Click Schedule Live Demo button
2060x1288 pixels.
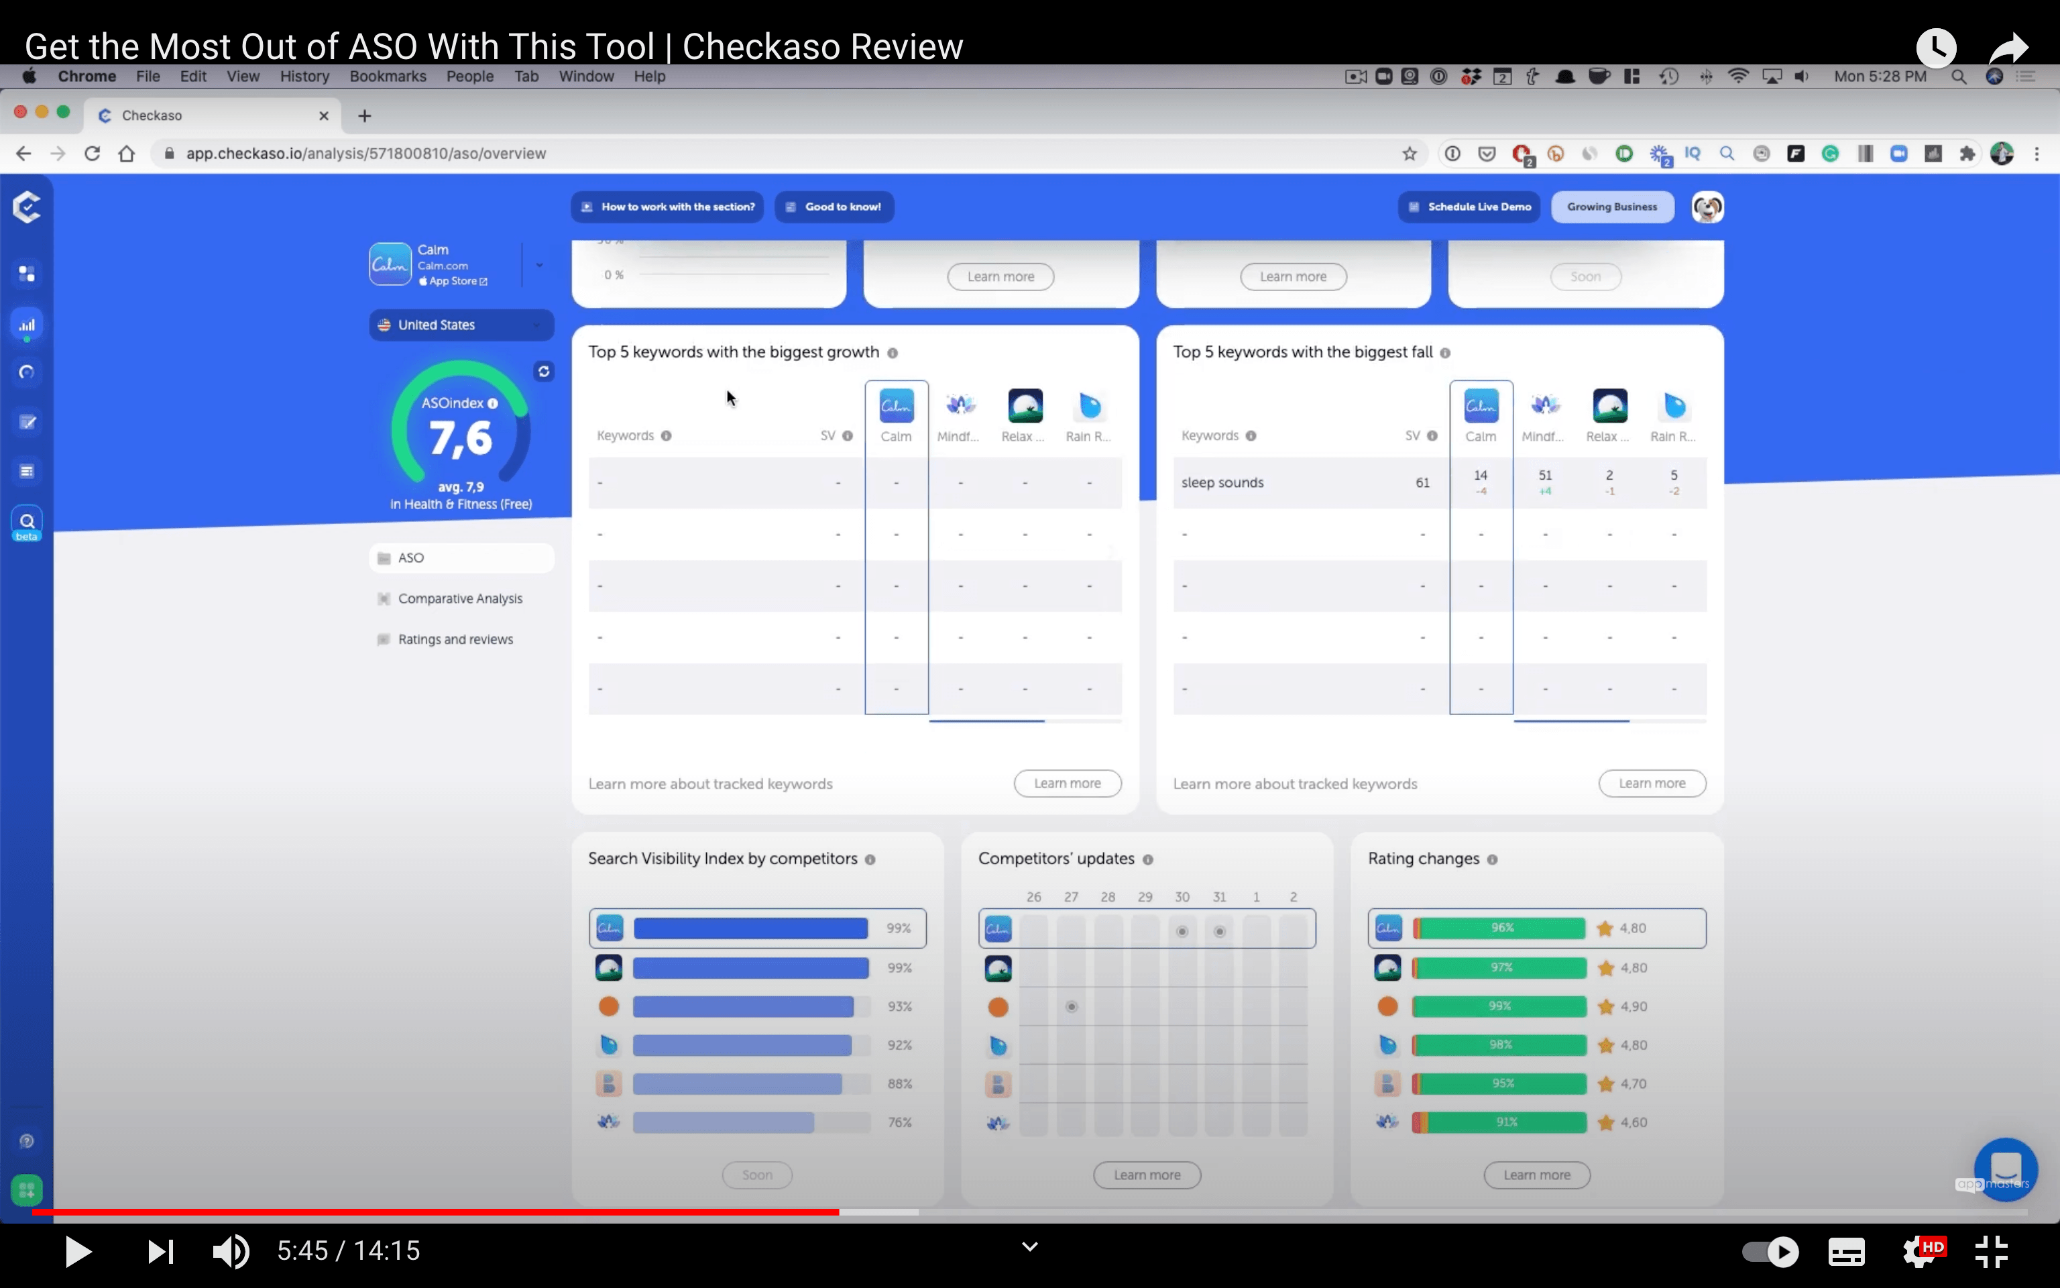coord(1469,207)
